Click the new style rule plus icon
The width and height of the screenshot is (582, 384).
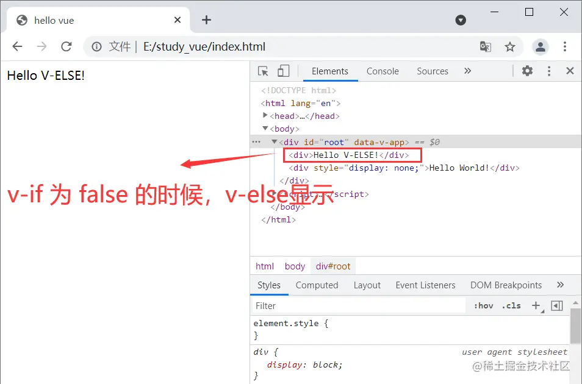coord(536,305)
